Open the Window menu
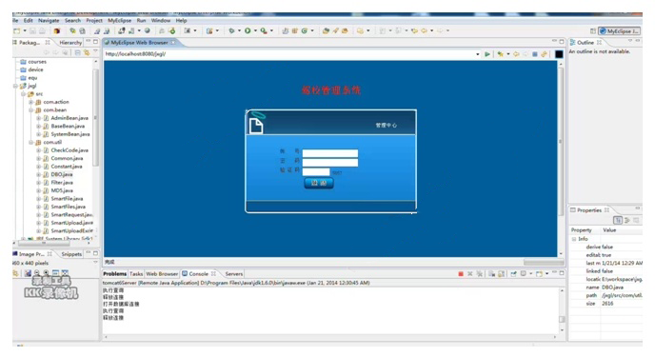 [x=160, y=20]
